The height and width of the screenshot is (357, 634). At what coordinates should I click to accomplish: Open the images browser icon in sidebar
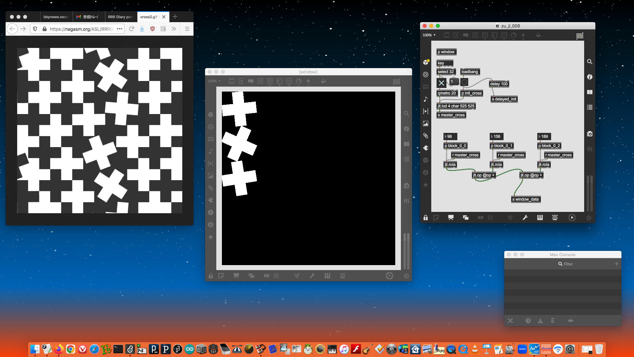[x=426, y=123]
